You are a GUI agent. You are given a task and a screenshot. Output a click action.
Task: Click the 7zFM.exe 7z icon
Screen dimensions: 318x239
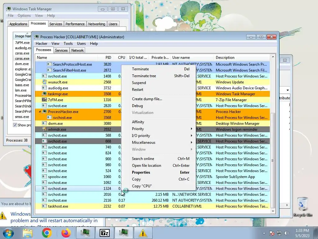point(44,100)
